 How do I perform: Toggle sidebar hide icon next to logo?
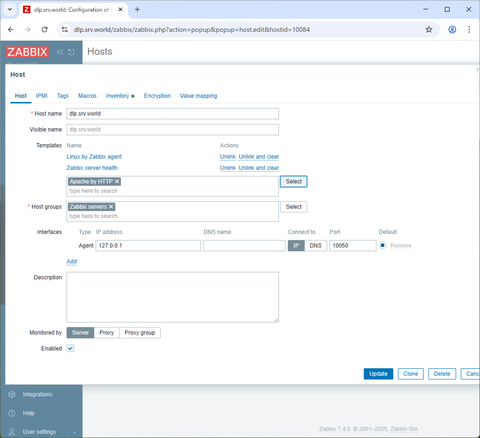tap(71, 52)
